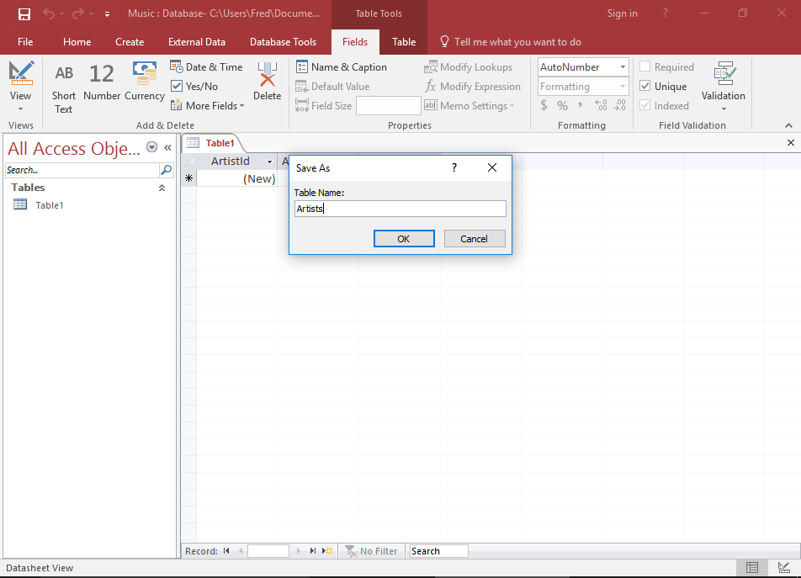Go to the first record
The height and width of the screenshot is (578, 801).
click(x=226, y=551)
